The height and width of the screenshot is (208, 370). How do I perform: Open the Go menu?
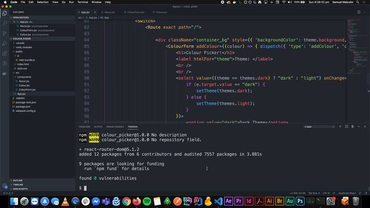click(x=64, y=2)
